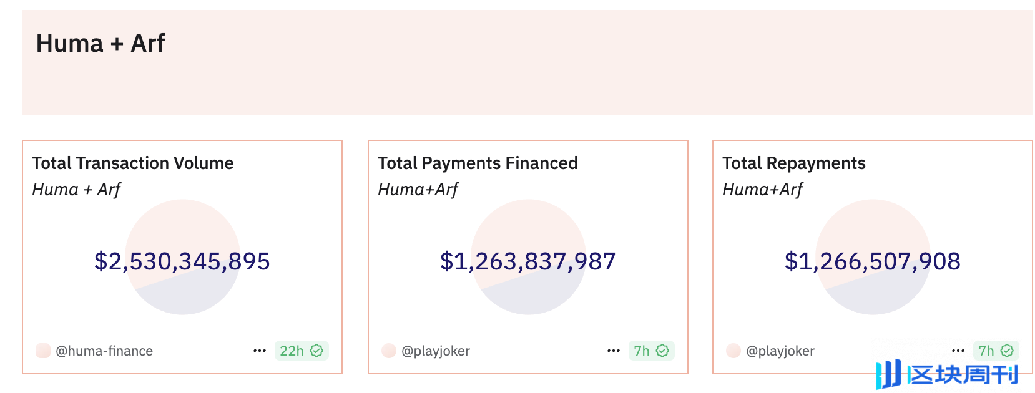Viewport: 1035px width, 393px height.
Task: Open the Total Repayments three-dot menu
Action: pyautogui.click(x=958, y=351)
